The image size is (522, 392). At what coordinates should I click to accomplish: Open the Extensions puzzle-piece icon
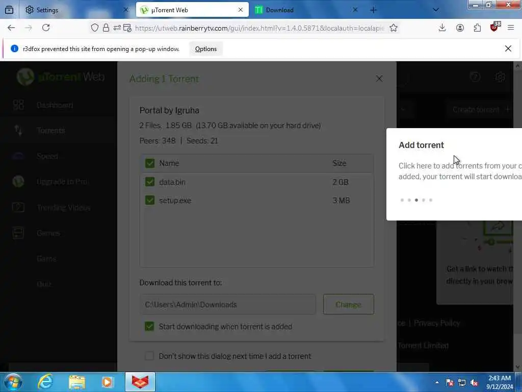tap(477, 28)
